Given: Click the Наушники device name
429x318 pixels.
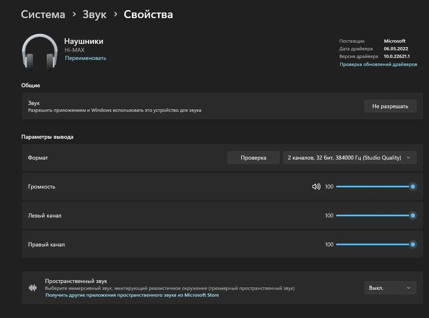Looking at the screenshot, I should [x=84, y=41].
